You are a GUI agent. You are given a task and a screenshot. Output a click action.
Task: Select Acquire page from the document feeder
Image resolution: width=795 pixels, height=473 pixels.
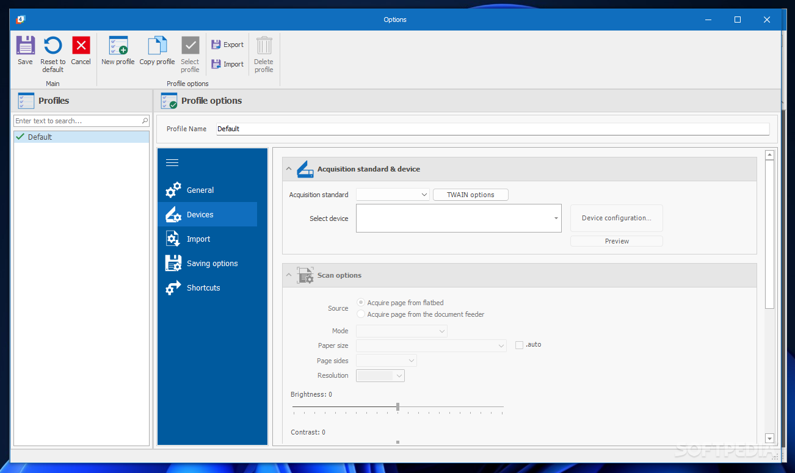(x=361, y=314)
